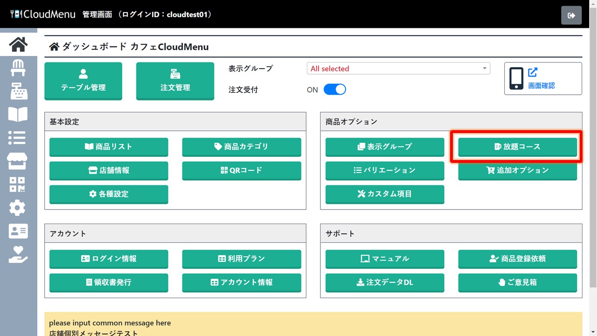Click the 画面確認 link

pyautogui.click(x=541, y=86)
